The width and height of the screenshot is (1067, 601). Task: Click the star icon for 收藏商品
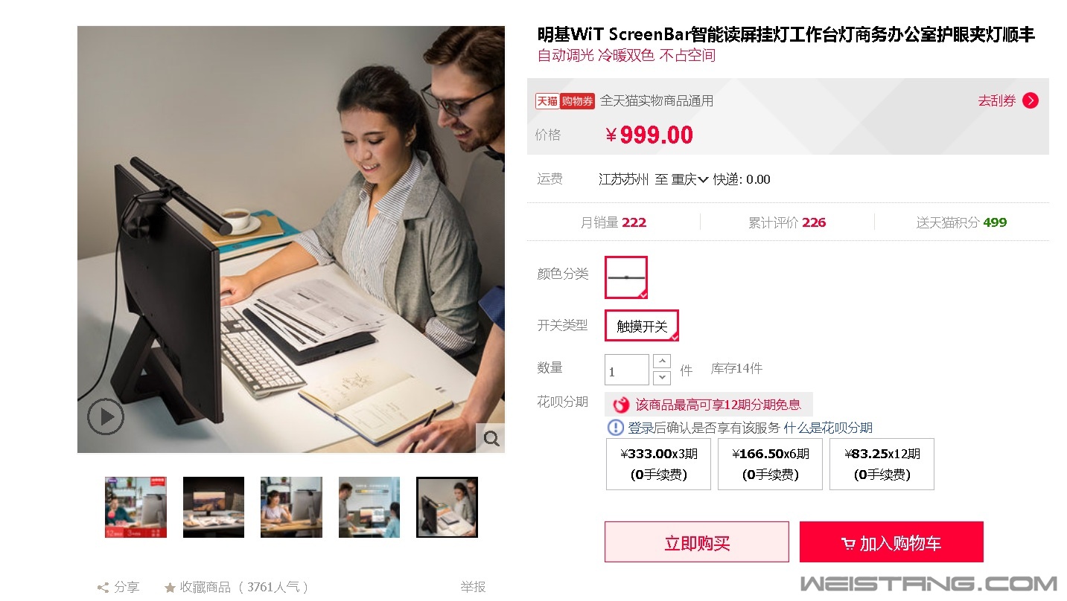coord(170,588)
